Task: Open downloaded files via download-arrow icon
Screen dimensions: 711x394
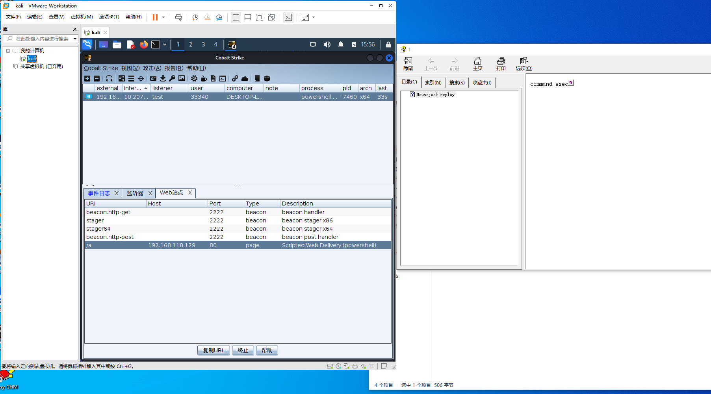Action: [163, 78]
